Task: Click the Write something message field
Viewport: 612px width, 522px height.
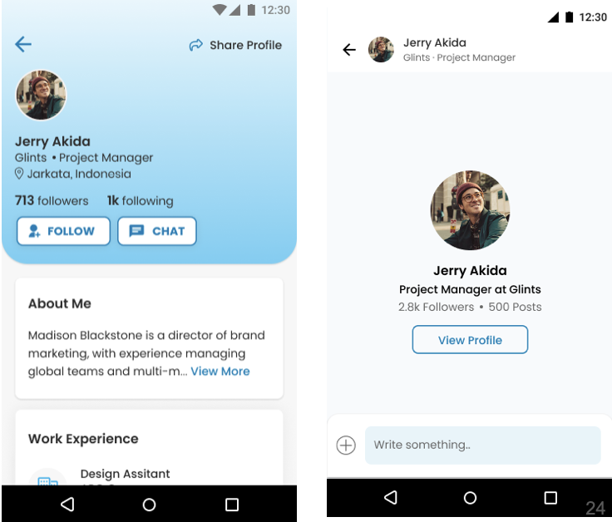Action: click(483, 446)
